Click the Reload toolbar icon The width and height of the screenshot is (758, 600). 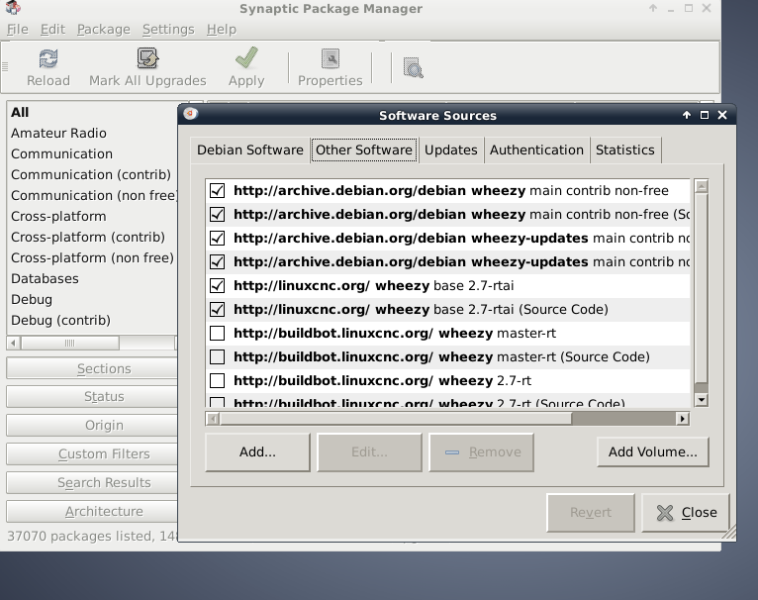tap(48, 59)
